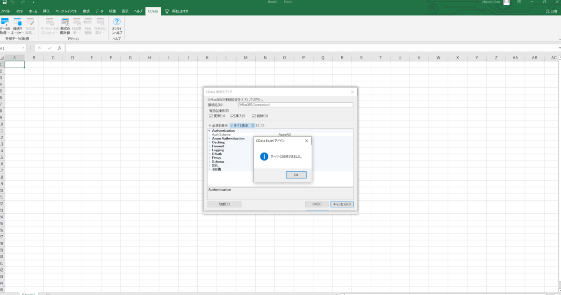Open the Name Box dropdown arrow

click(23, 48)
